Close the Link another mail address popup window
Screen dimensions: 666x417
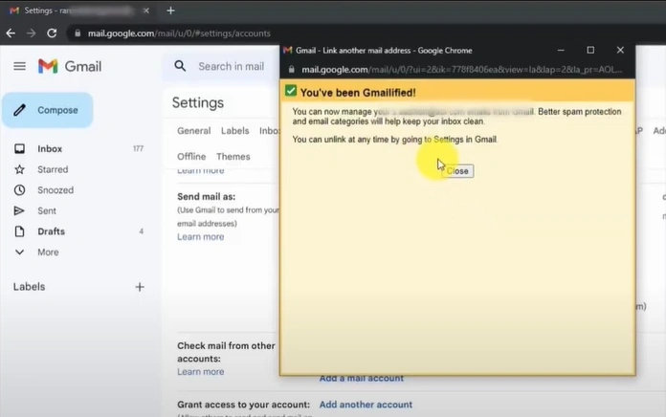click(620, 50)
